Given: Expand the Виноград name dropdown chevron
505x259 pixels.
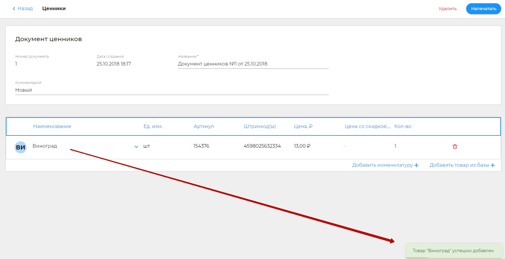Looking at the screenshot, I should pyautogui.click(x=136, y=147).
